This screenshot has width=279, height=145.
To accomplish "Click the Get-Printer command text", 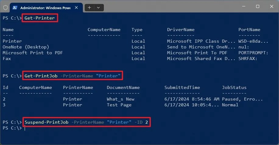I will click(x=40, y=18).
